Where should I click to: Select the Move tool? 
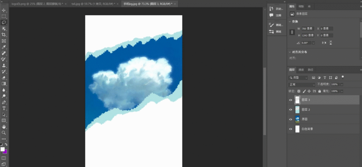(x=4, y=10)
